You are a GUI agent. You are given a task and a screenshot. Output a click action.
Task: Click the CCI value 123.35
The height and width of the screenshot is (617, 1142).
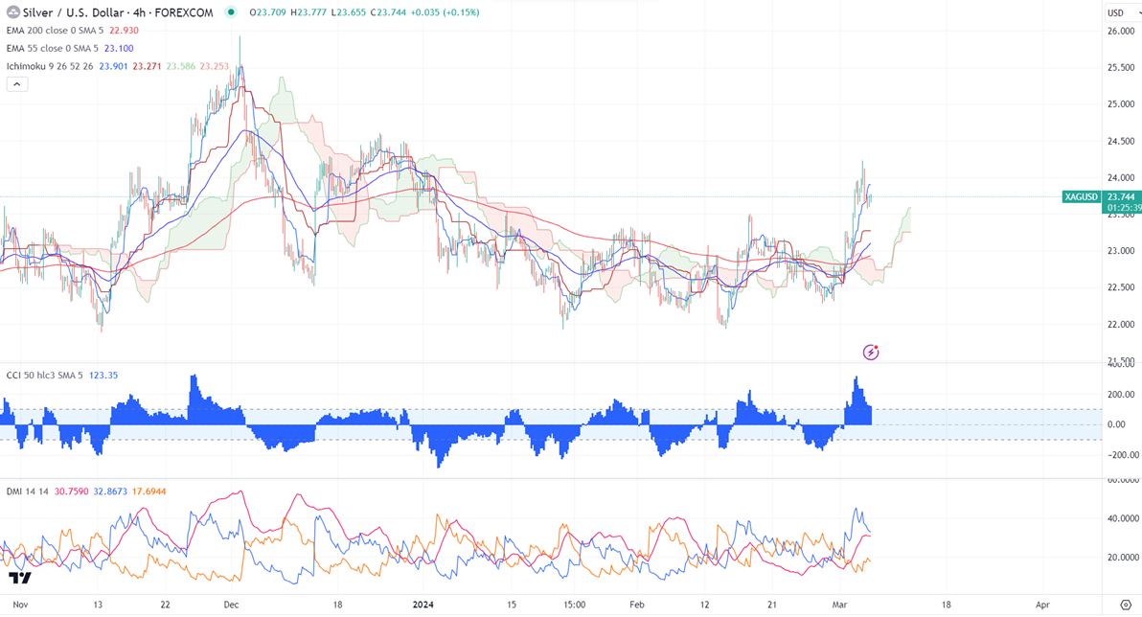tap(103, 376)
